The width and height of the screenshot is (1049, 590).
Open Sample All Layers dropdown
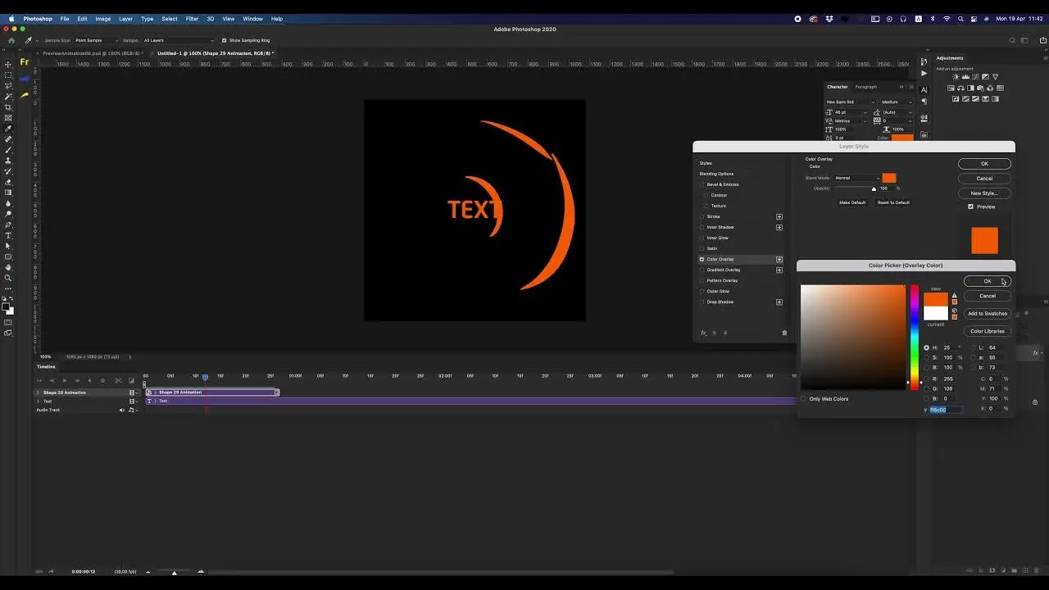click(x=179, y=40)
